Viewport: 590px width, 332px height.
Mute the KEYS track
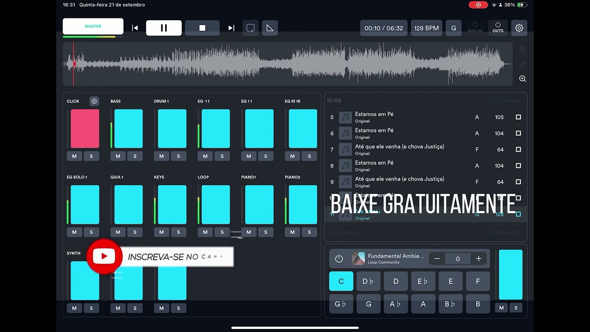click(x=161, y=232)
